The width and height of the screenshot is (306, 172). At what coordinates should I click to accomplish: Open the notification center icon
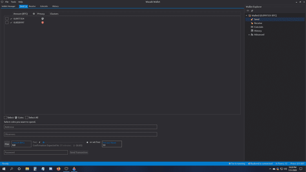tap(301, 169)
